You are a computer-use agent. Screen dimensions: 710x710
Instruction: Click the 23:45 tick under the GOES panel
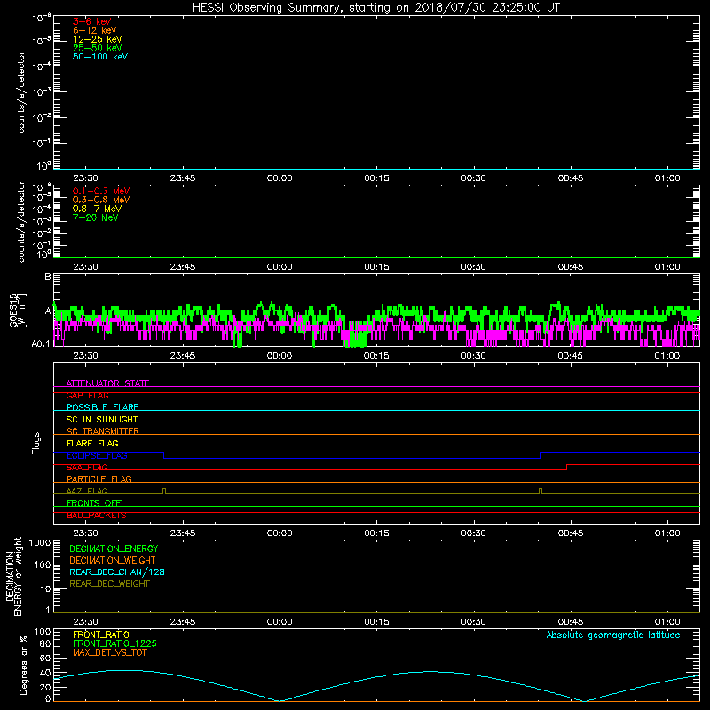tap(183, 356)
